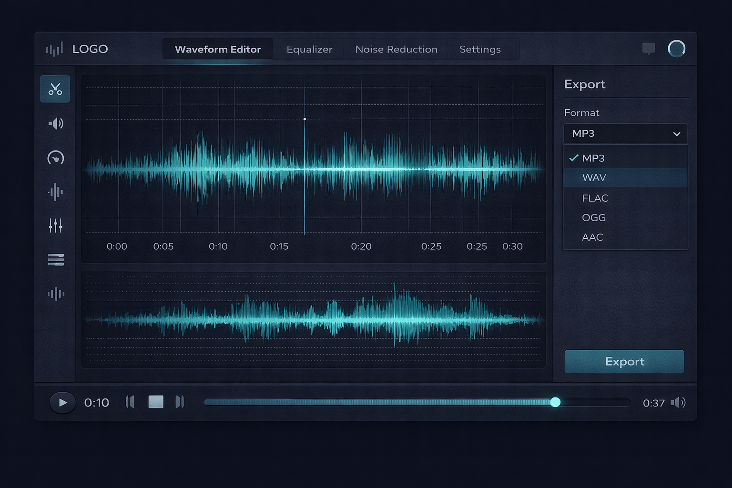
Task: Open the Format dropdown showing MP3
Action: pos(625,134)
